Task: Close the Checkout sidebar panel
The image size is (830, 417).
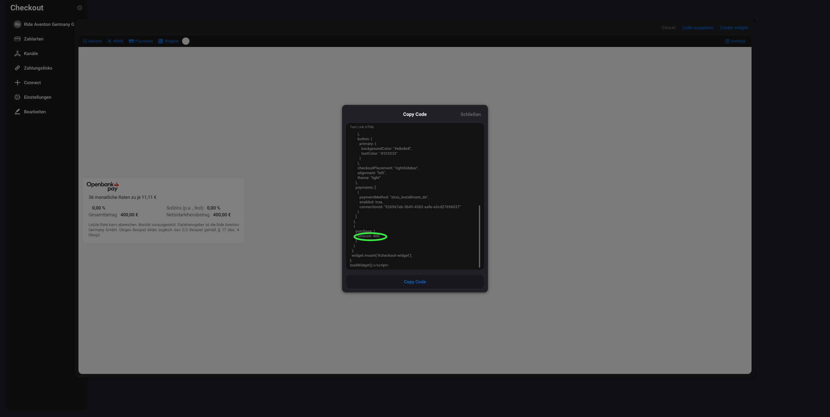Action: click(x=80, y=8)
